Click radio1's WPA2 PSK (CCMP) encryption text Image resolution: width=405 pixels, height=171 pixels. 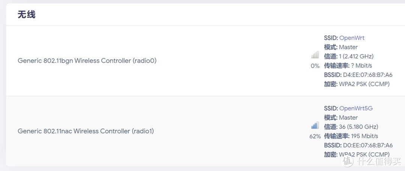[x=364, y=154]
